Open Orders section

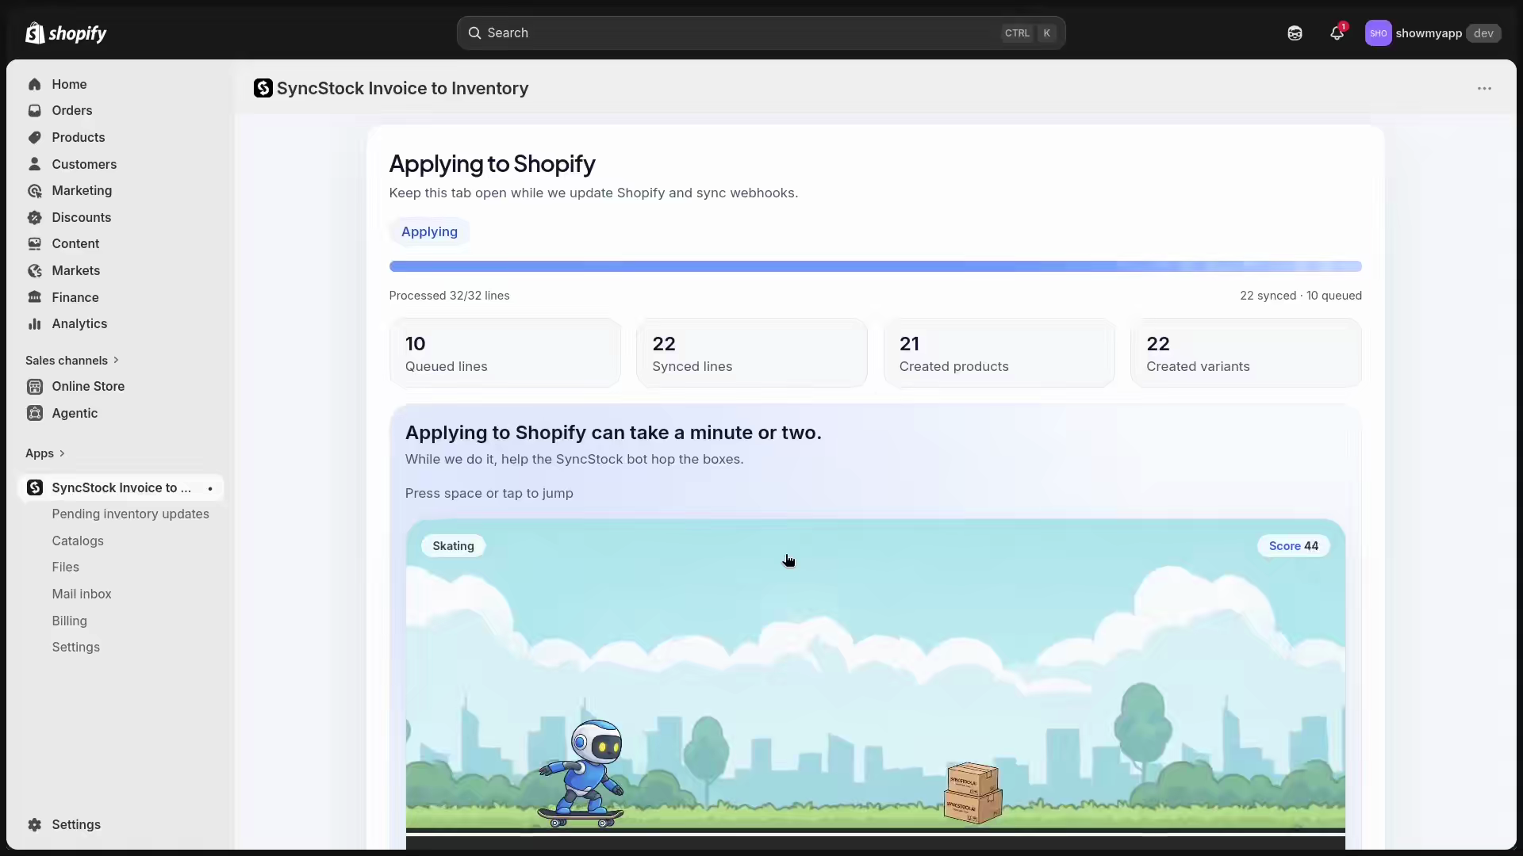coord(72,111)
